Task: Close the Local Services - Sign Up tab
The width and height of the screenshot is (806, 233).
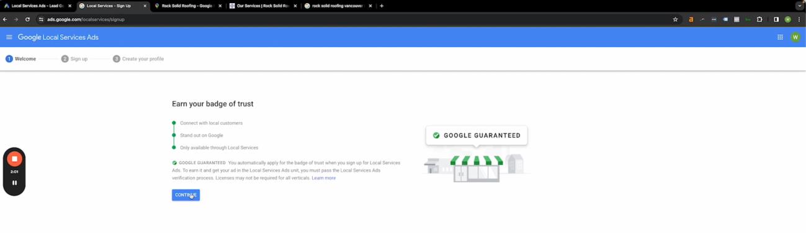Action: click(145, 6)
